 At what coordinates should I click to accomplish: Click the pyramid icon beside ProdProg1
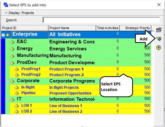coord(17,69)
